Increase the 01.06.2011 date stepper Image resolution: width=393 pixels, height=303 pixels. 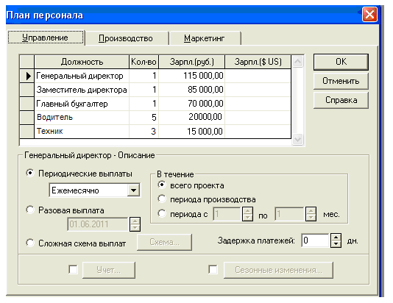tap(135, 221)
